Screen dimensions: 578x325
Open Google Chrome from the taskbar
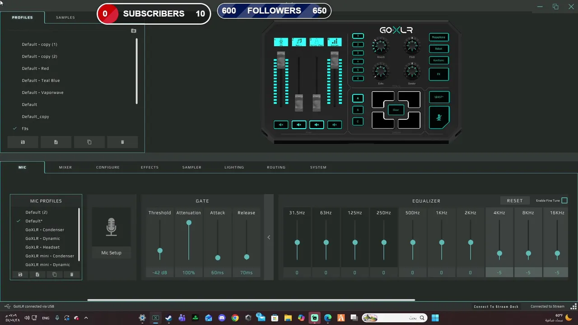[x=235, y=318]
